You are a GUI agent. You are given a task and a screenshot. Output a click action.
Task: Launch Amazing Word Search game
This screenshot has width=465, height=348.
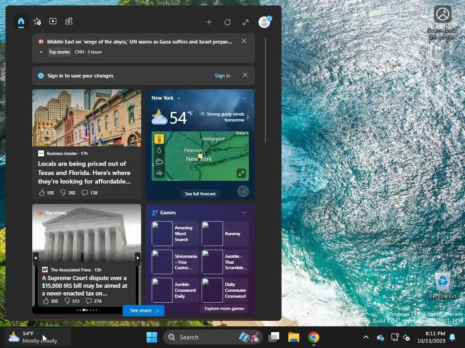pyautogui.click(x=175, y=233)
